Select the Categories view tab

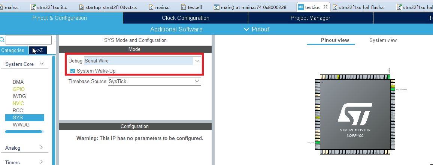coord(14,50)
